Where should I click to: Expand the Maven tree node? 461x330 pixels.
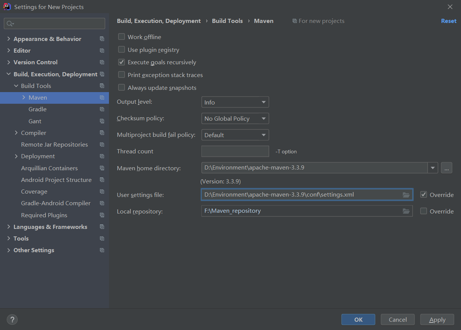pos(24,97)
